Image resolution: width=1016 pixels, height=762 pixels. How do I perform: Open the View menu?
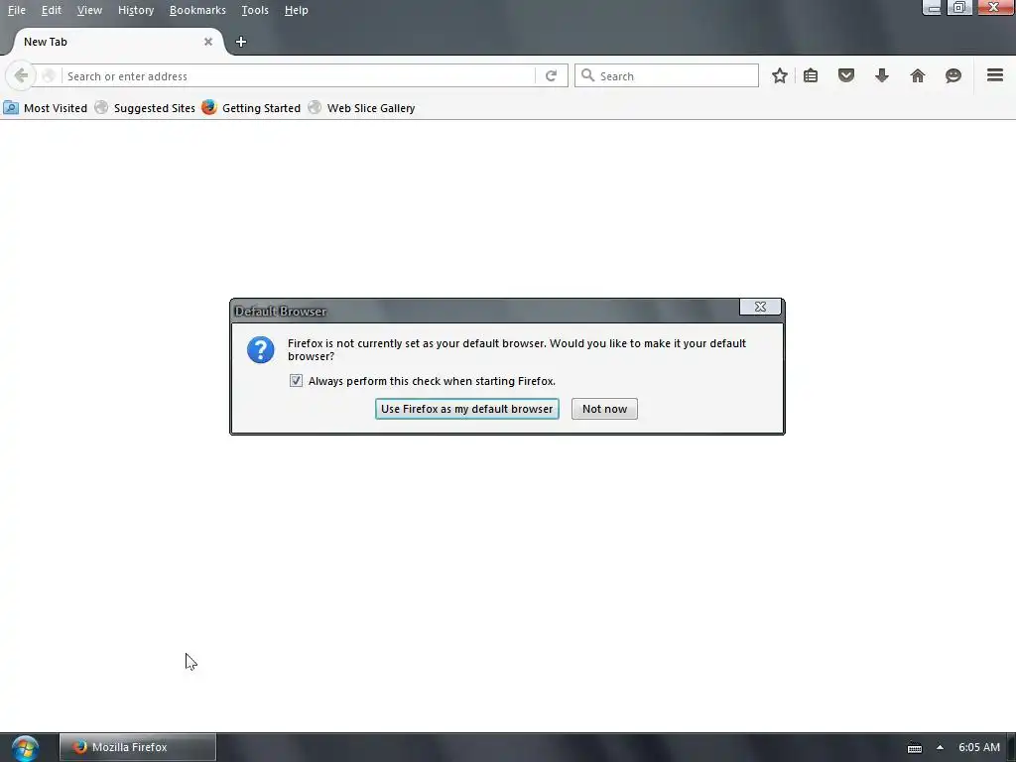click(x=89, y=10)
